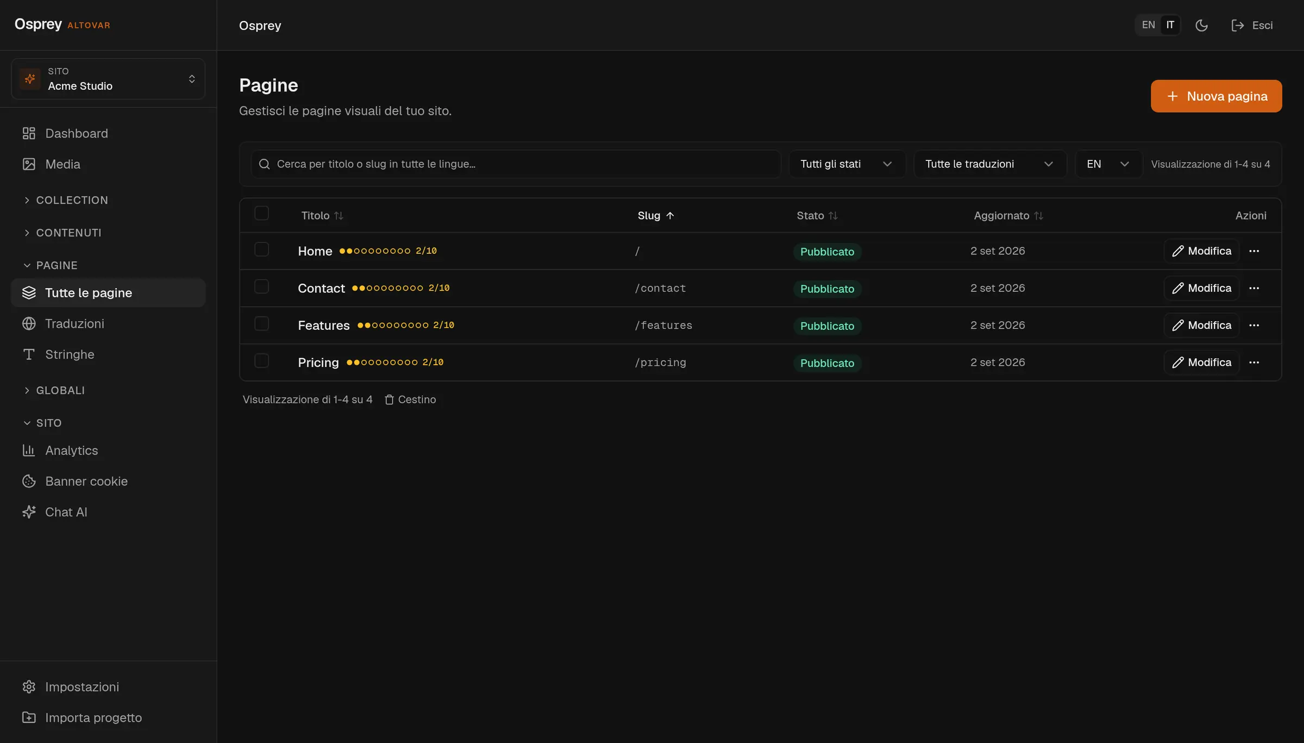
Task: Open the three-dot menu for Contact row
Action: tap(1254, 288)
